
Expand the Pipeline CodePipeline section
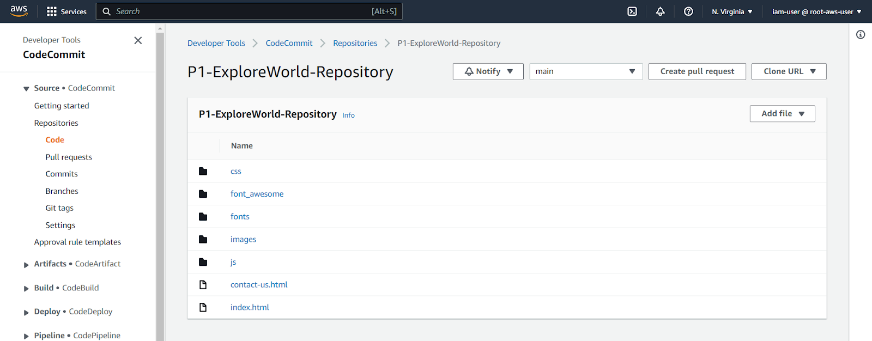(x=26, y=337)
